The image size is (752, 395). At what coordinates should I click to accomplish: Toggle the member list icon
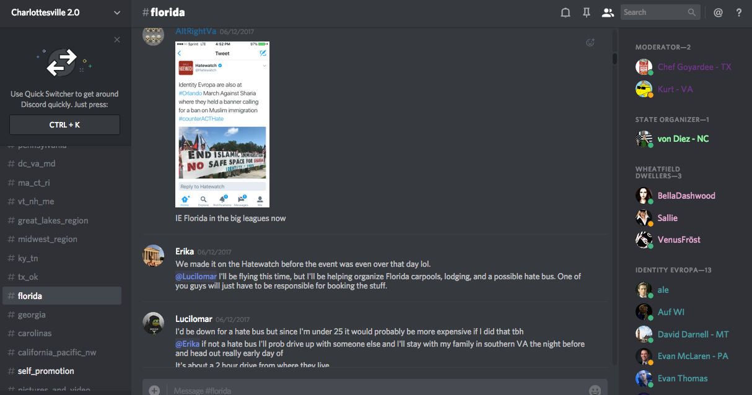pos(608,12)
